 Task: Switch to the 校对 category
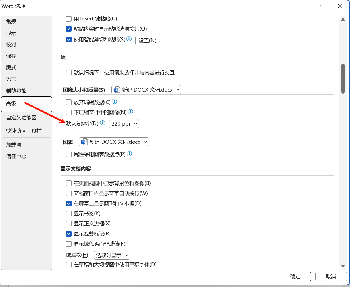click(x=11, y=45)
